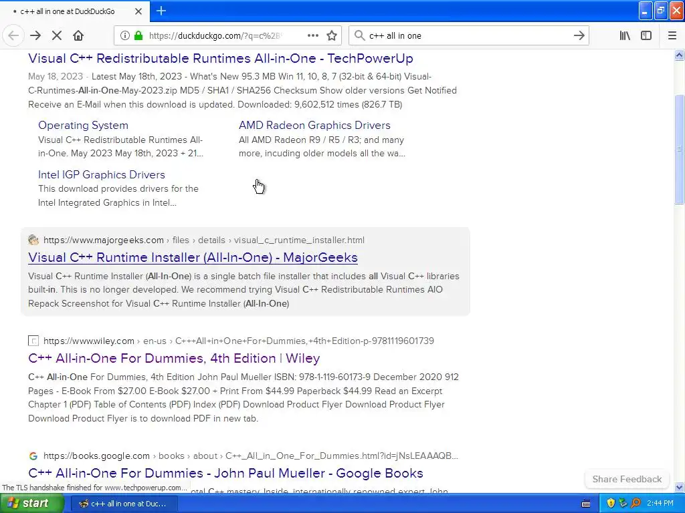
Task: Open the Firefox hamburger menu
Action: pyautogui.click(x=672, y=36)
